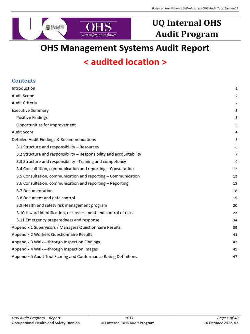Click the footer year 2017
The width and height of the screenshot is (250, 334).
[129, 318]
